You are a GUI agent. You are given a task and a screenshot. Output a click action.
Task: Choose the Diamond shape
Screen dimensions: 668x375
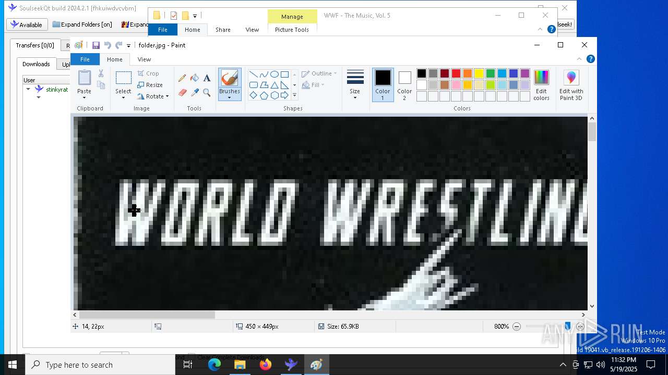[253, 95]
